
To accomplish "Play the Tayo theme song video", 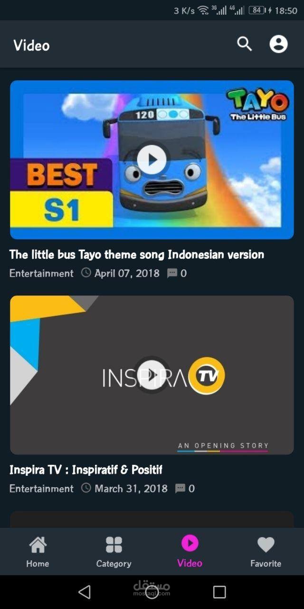I will click(152, 159).
